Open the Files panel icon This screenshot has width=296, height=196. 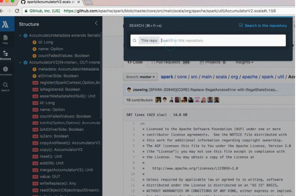[5, 40]
